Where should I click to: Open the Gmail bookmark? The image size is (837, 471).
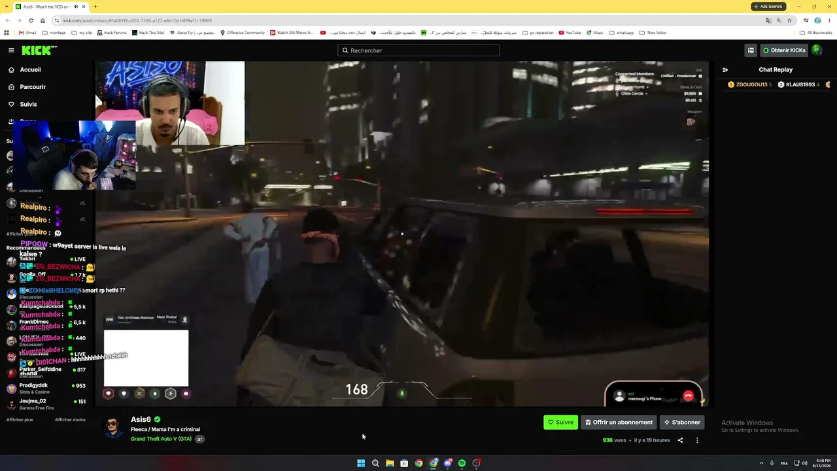pyautogui.click(x=27, y=33)
